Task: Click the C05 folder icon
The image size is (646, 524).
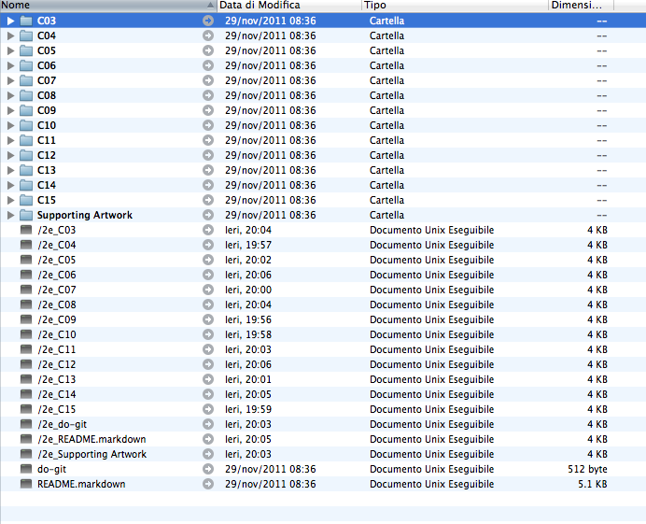Action: (x=25, y=50)
